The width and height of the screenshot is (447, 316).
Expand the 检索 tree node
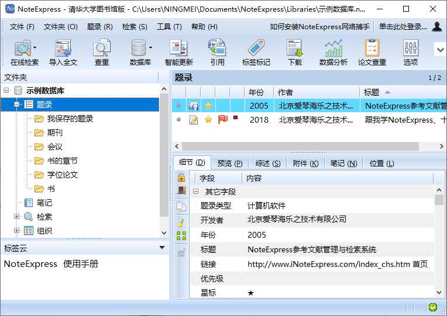[17, 217]
